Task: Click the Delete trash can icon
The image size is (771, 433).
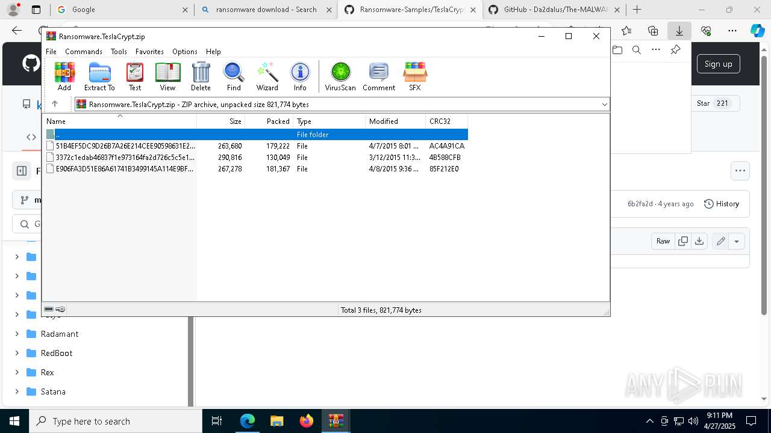Action: coord(201,76)
